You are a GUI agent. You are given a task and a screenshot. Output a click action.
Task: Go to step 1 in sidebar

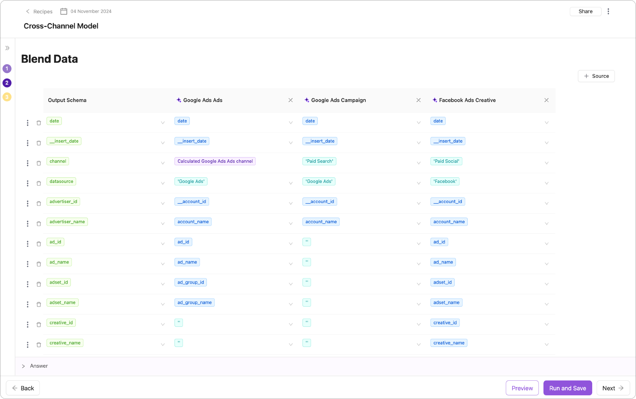point(7,69)
